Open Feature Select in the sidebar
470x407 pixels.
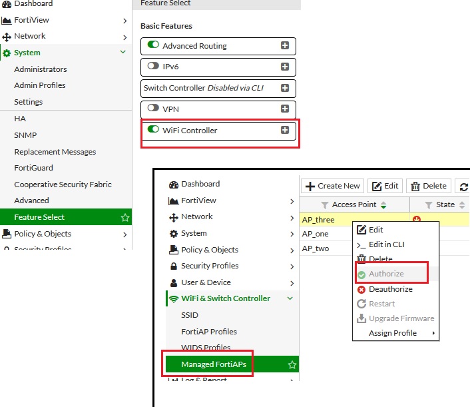[x=66, y=217]
